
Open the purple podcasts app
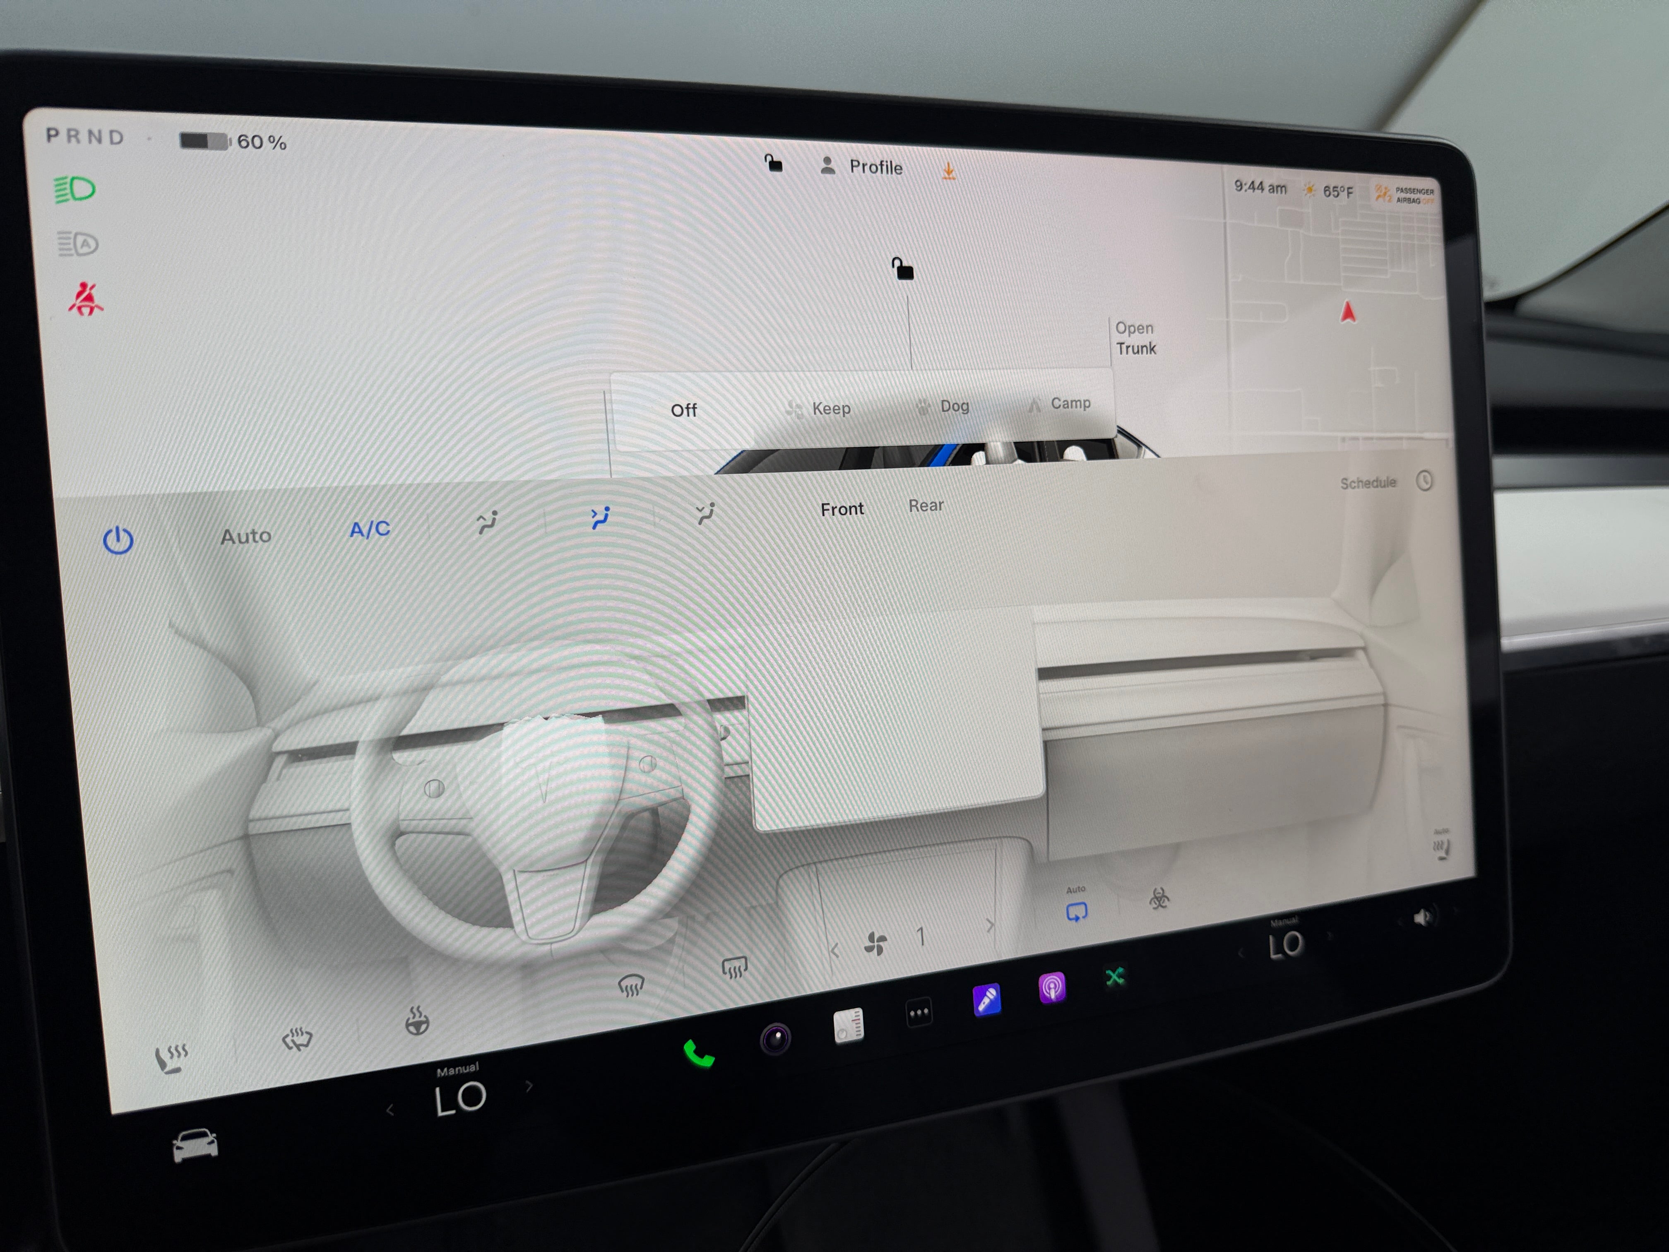pyautogui.click(x=1052, y=987)
